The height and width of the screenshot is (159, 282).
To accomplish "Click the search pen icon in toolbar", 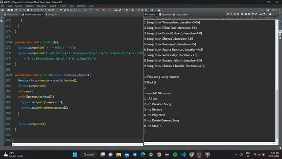I will tap(120, 10).
